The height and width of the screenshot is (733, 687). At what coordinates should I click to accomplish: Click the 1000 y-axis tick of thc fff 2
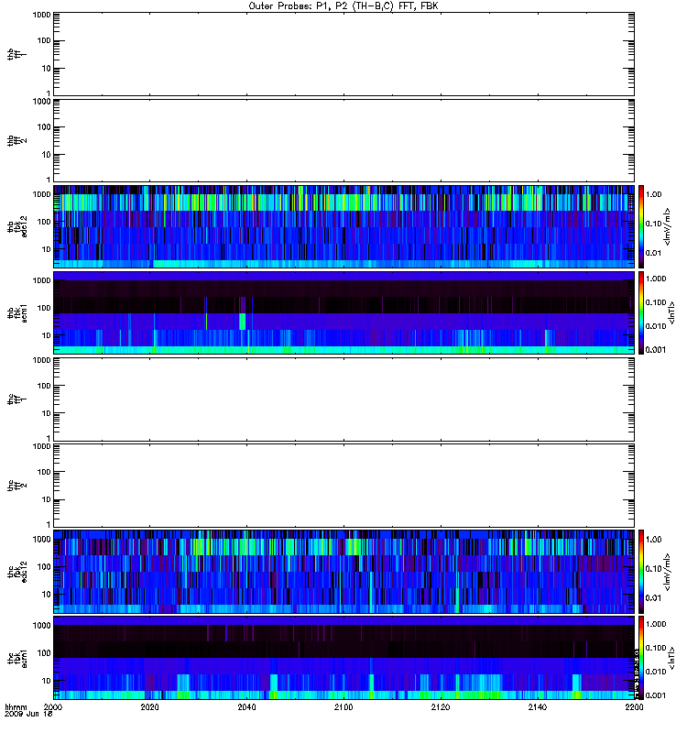click(41, 446)
